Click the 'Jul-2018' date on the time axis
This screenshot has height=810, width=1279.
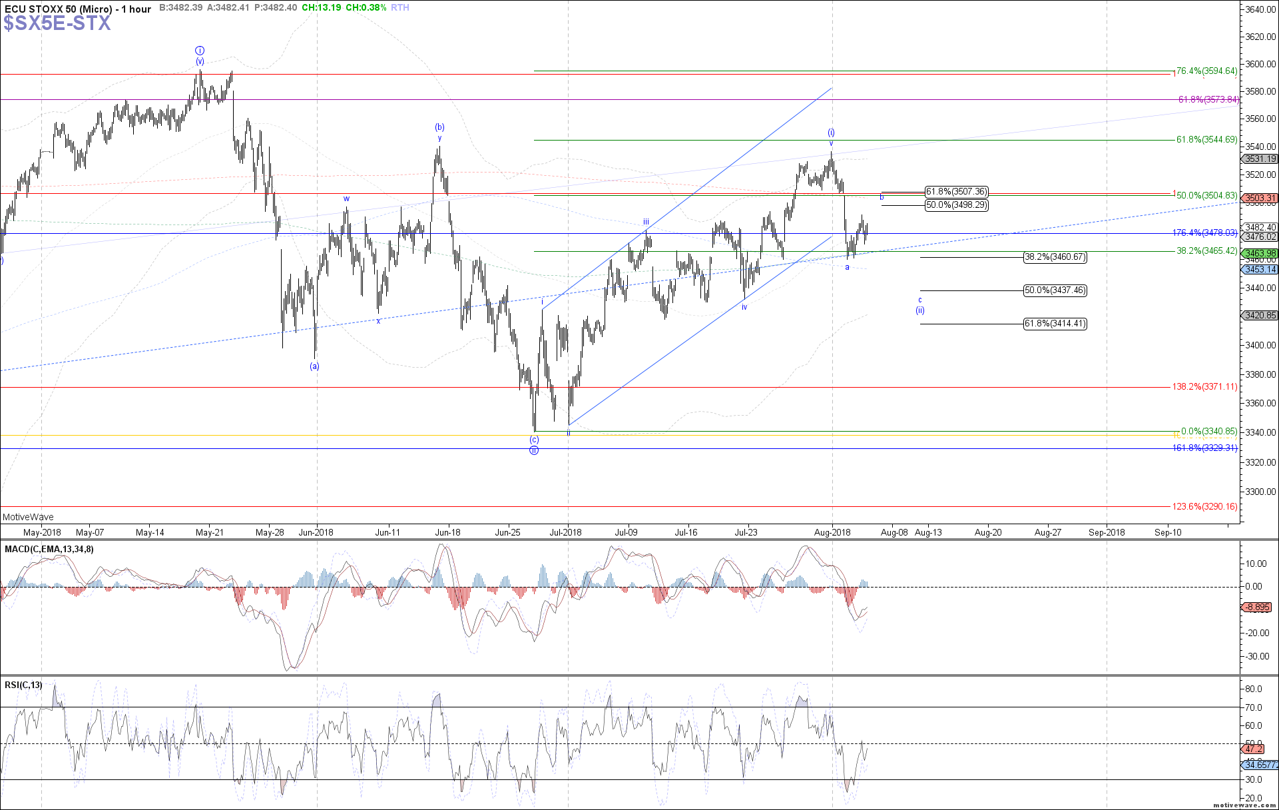[x=567, y=532]
